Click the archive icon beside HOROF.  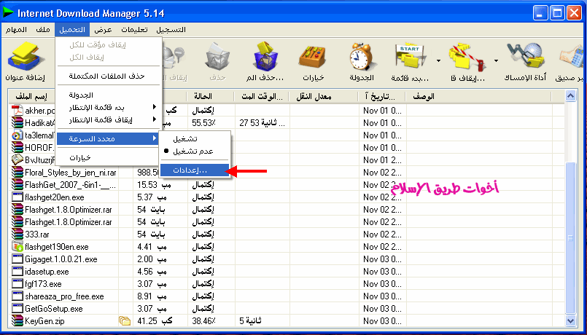(18, 147)
